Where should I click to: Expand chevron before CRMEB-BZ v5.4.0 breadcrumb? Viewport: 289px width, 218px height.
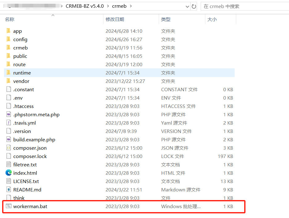(x=62, y=6)
